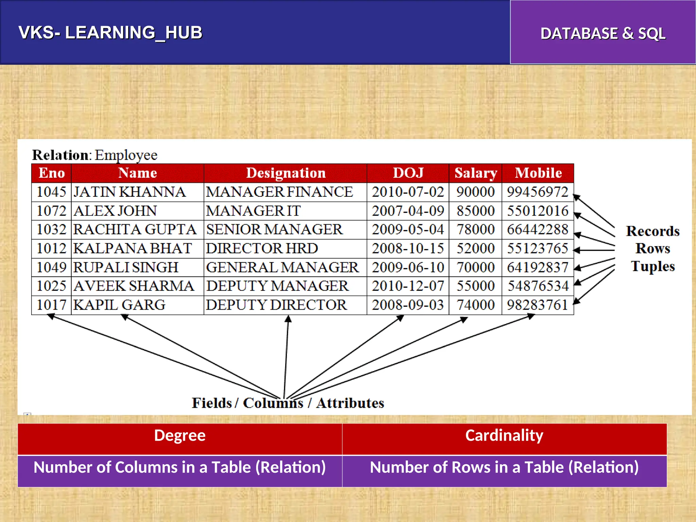Select employee number 1045 cell

click(52, 192)
